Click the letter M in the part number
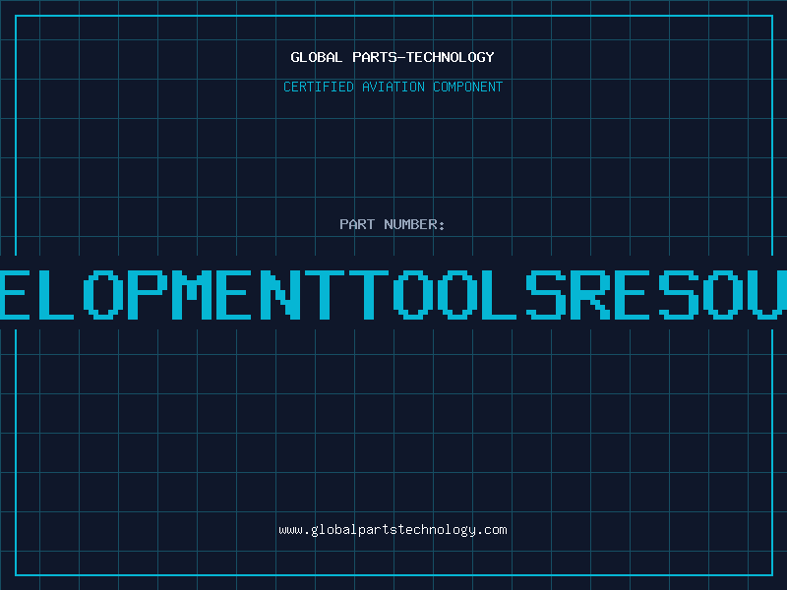 click(193, 293)
